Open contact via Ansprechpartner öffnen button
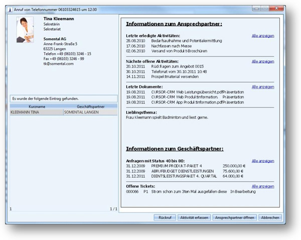The height and width of the screenshot is (240, 301). (235, 217)
